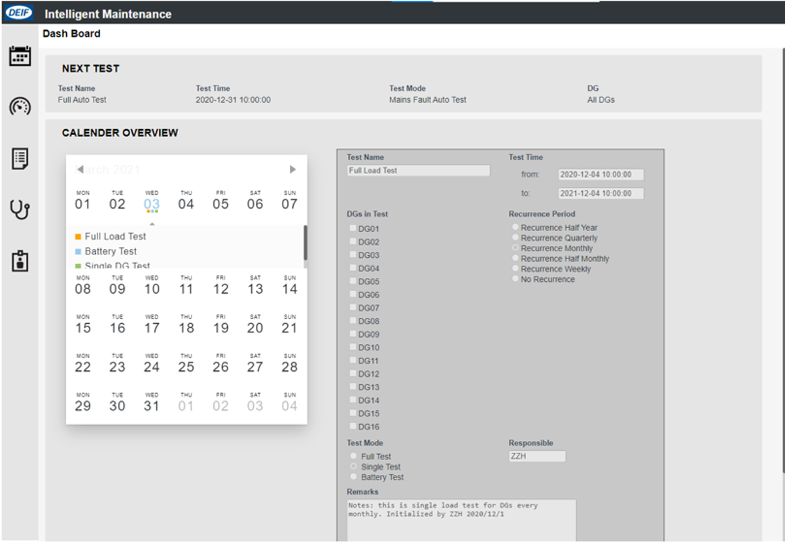Open the stethoscope diagnostics sidebar icon
Viewport: 785px width, 545px height.
[x=20, y=210]
